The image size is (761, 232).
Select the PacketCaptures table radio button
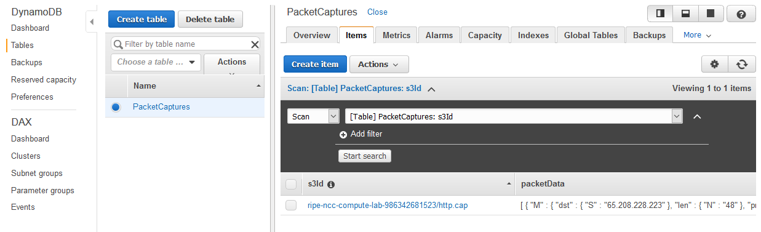(x=116, y=107)
